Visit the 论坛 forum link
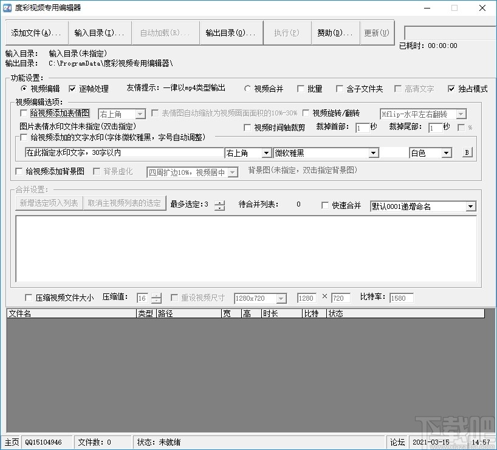Image resolution: width=497 pixels, height=450 pixels. pos(397,441)
